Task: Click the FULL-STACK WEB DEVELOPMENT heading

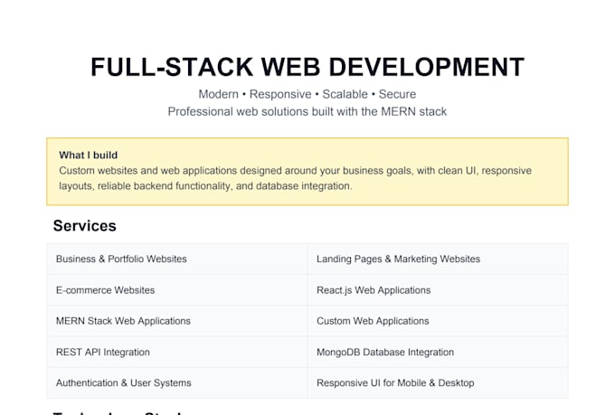Action: tap(307, 67)
